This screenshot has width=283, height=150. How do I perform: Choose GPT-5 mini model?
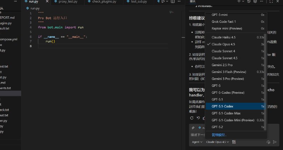(236, 15)
